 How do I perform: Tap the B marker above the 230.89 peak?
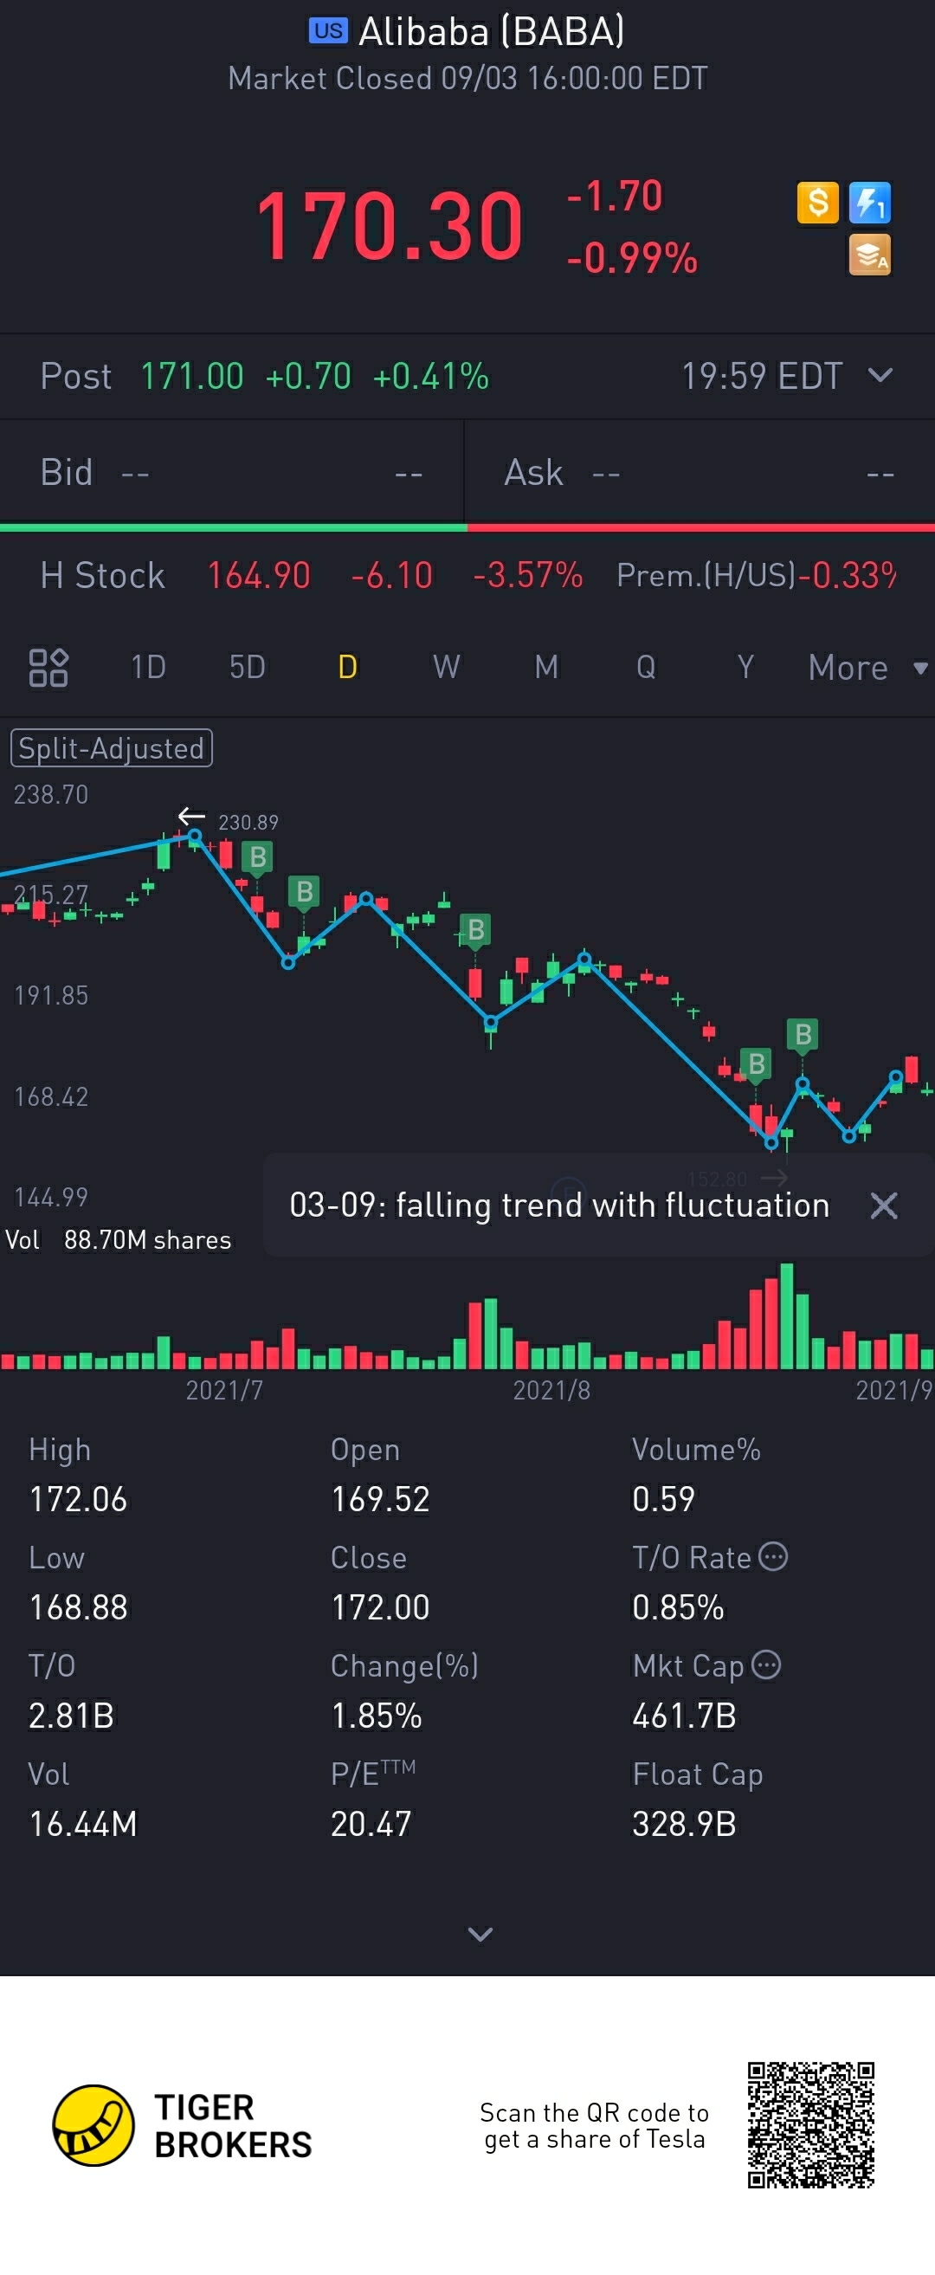pos(258,856)
